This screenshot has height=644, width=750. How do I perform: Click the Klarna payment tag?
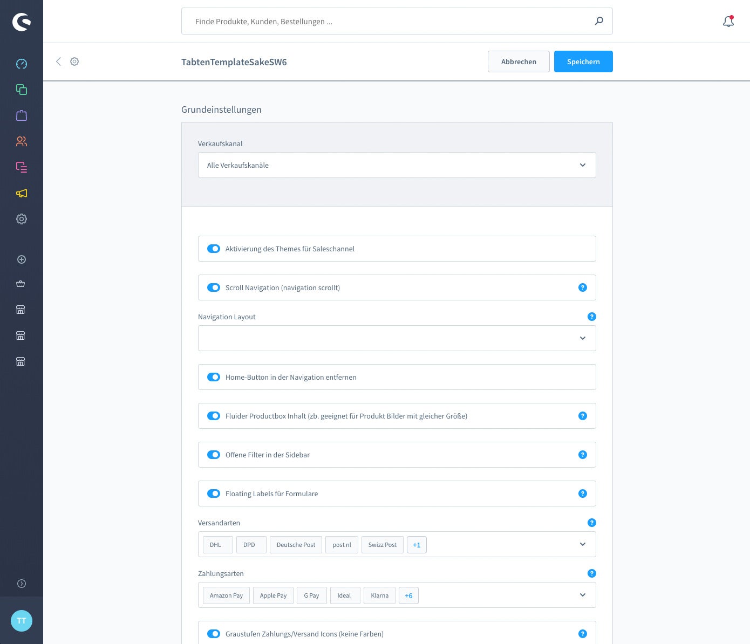point(380,595)
